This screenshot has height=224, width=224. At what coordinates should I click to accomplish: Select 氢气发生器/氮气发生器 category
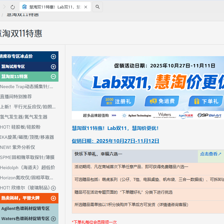click(24, 117)
